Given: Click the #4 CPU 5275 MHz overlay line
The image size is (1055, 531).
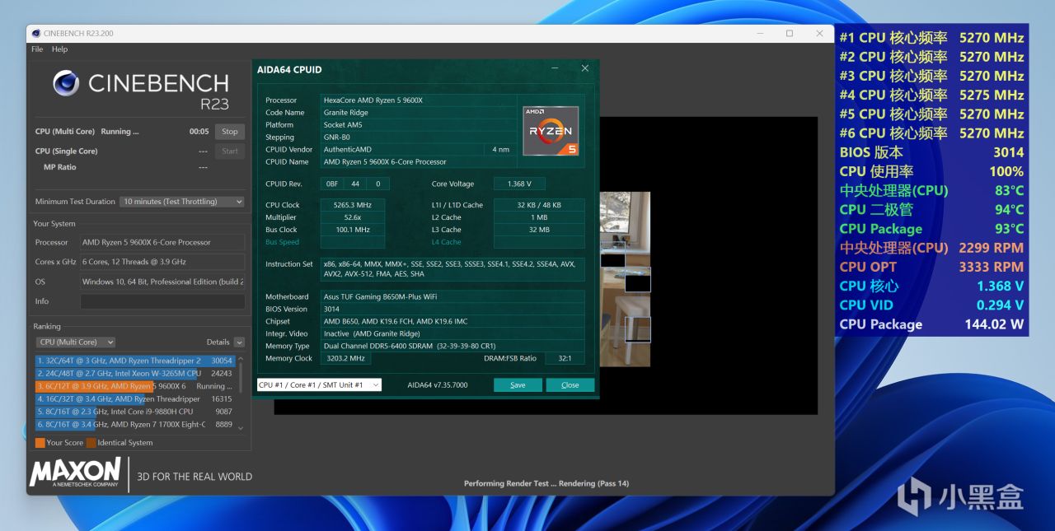Looking at the screenshot, I should pyautogui.click(x=931, y=95).
